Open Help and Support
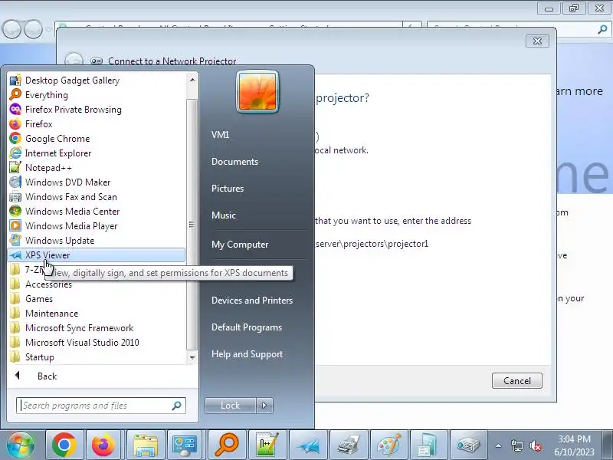Screen dimensions: 613x460 (247, 354)
